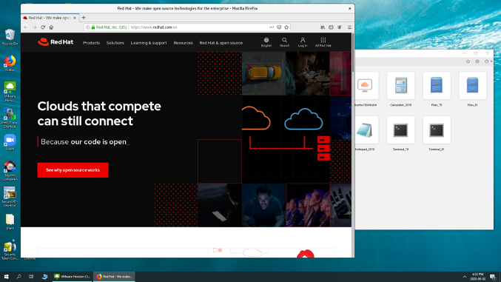
Task: Open Task View on the taskbar
Action: coord(31,277)
